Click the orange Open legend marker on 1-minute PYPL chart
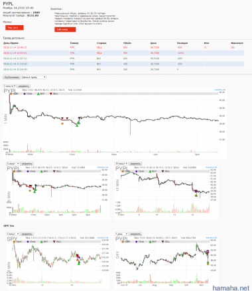Image resolution: width=252 pixels, height=291 pixels. (11, 93)
